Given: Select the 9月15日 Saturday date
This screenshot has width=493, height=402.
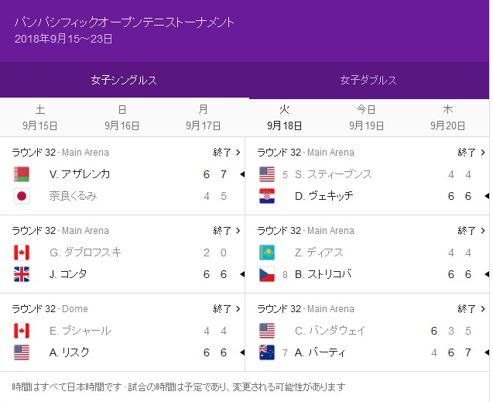Looking at the screenshot, I should [40, 118].
